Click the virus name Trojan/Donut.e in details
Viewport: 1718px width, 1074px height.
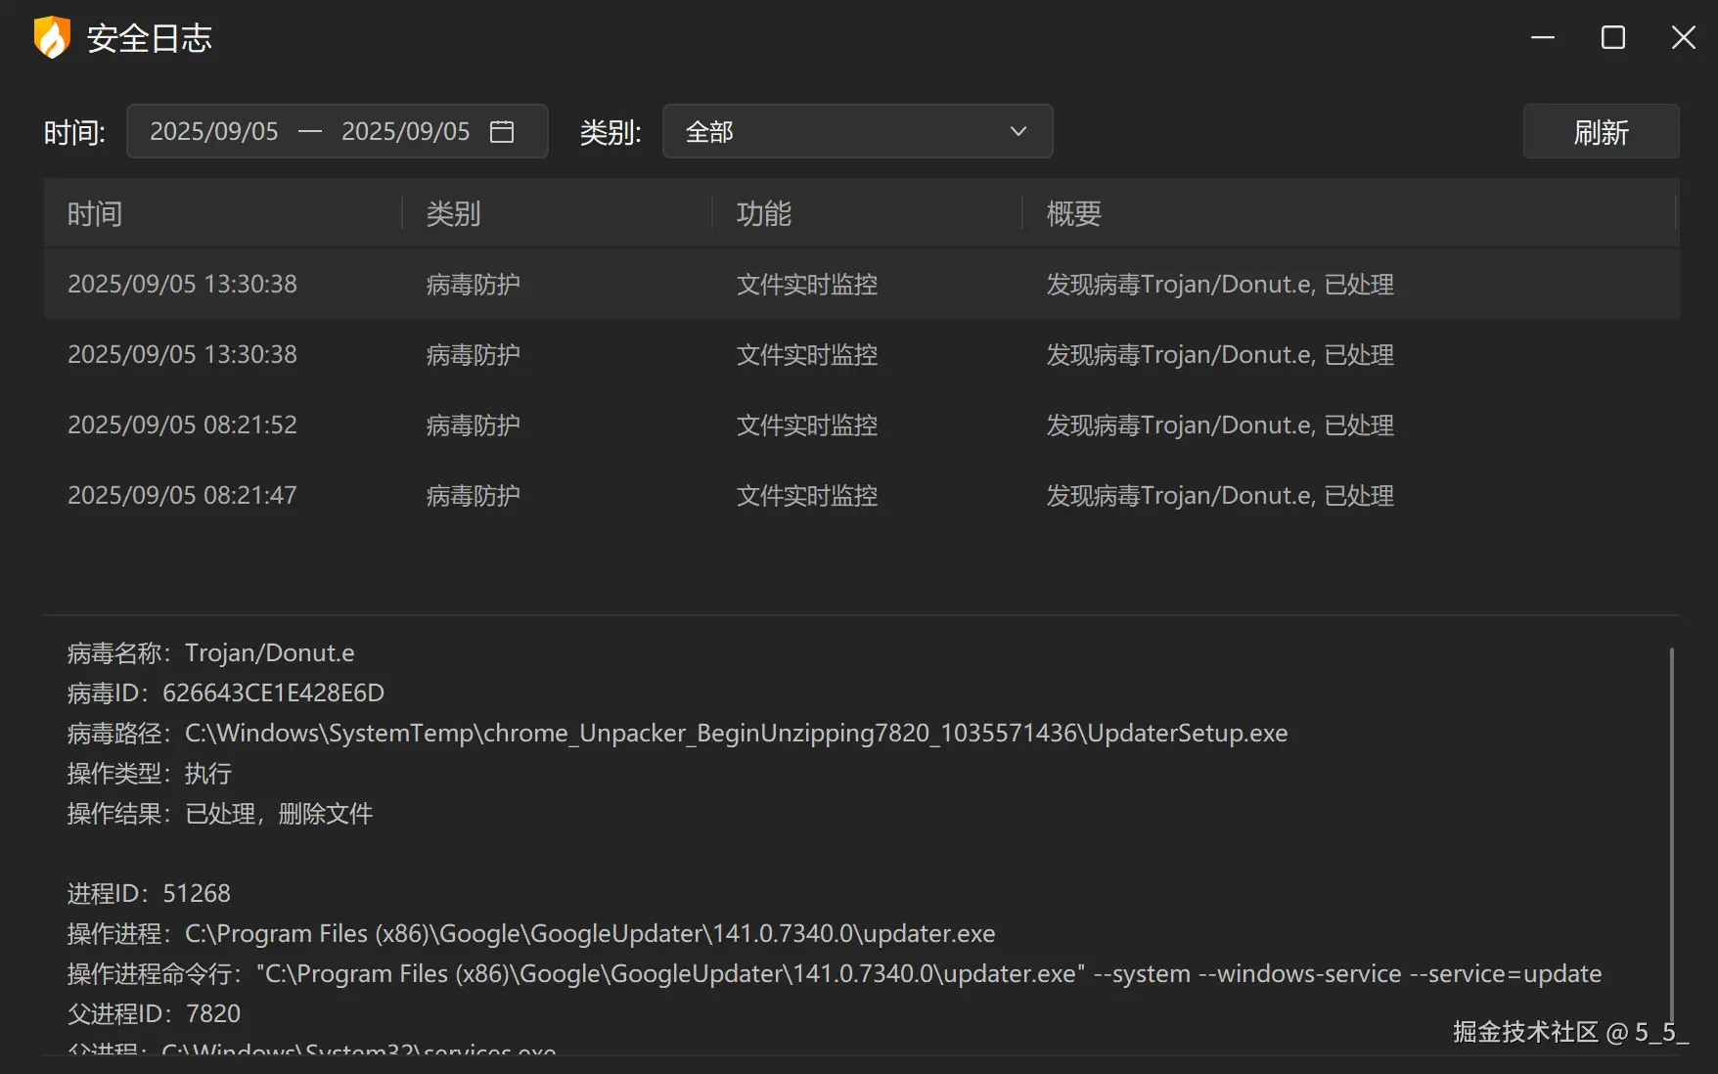[270, 652]
